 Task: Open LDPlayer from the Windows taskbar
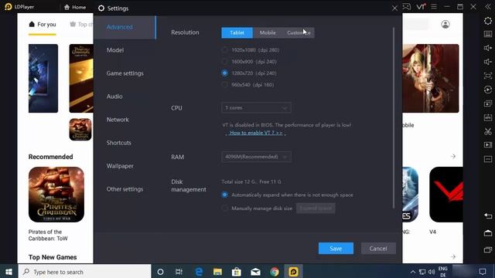click(293, 272)
